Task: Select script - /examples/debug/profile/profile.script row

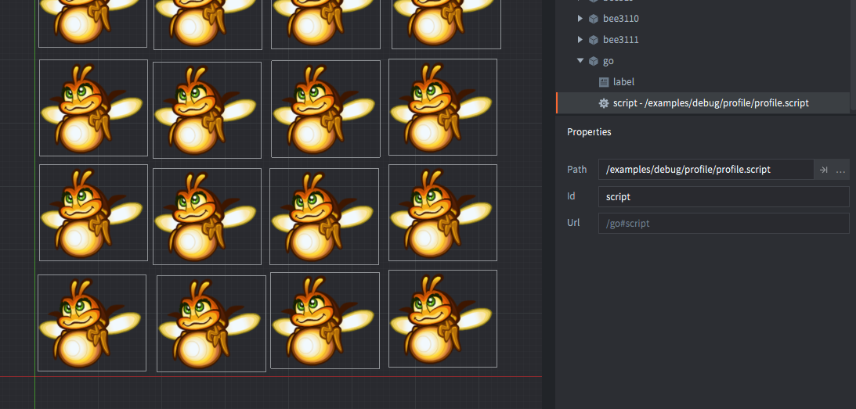Action: click(703, 103)
